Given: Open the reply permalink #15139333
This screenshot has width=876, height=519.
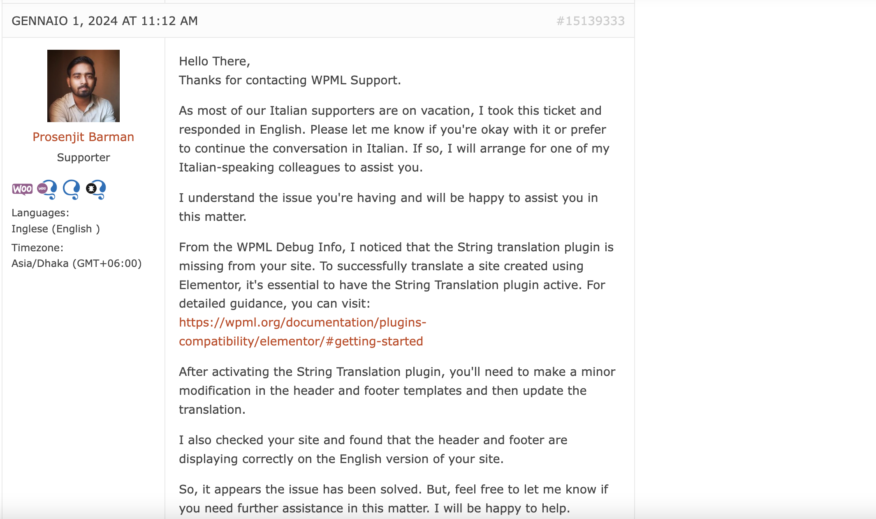Looking at the screenshot, I should pyautogui.click(x=591, y=21).
